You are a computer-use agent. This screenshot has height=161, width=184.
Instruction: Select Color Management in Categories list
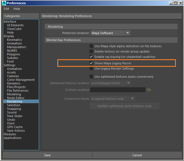click(x=21, y=80)
